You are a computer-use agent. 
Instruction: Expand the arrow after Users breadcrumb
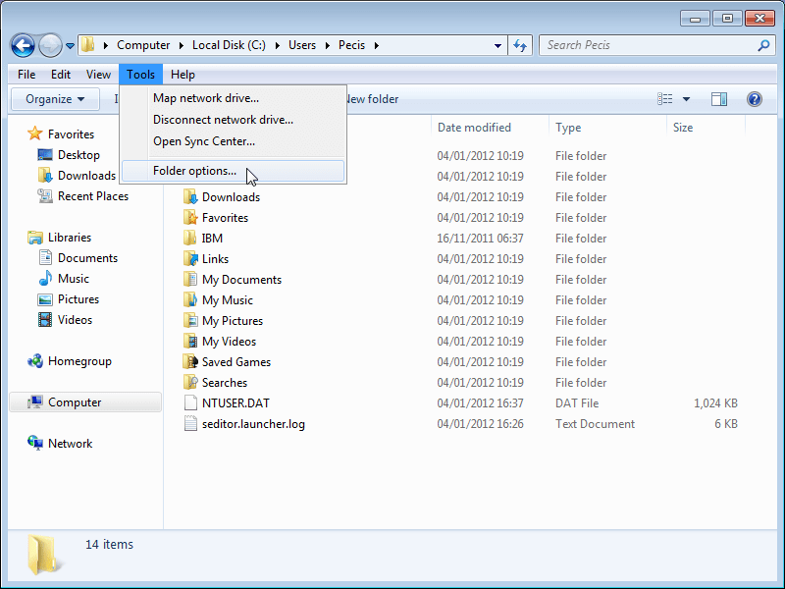point(328,45)
